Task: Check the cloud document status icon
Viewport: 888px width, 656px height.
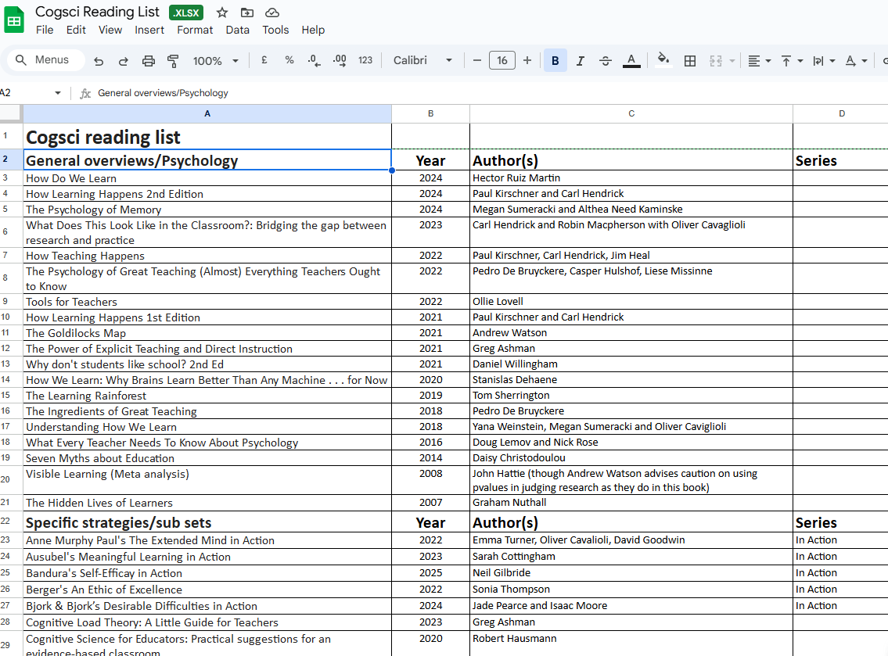Action: click(x=272, y=13)
